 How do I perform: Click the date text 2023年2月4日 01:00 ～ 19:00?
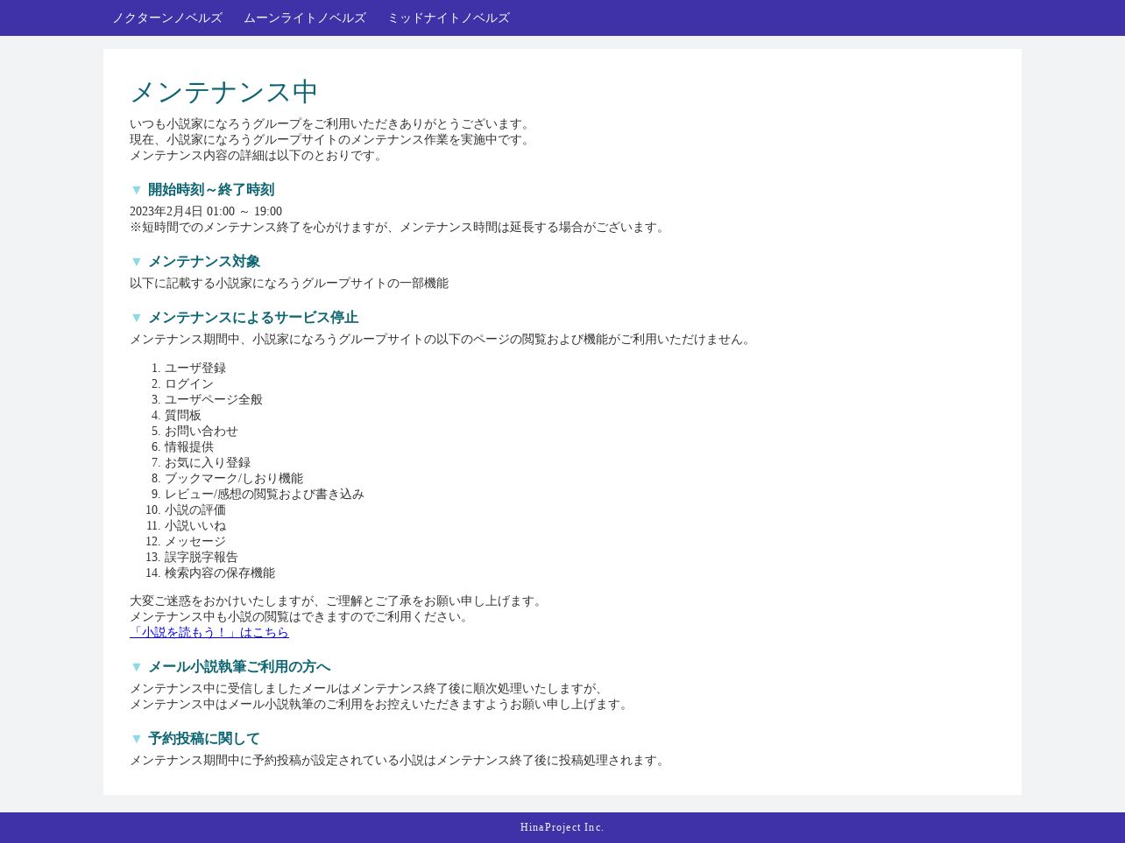click(x=206, y=212)
